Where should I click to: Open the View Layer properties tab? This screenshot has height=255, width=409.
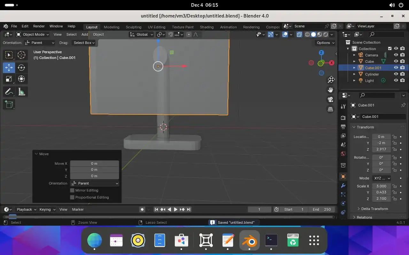tap(343, 136)
